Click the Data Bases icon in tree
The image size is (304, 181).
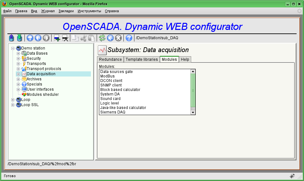click(24, 53)
